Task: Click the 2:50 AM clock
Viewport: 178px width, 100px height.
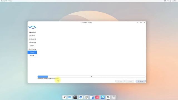Action: [175, 1]
